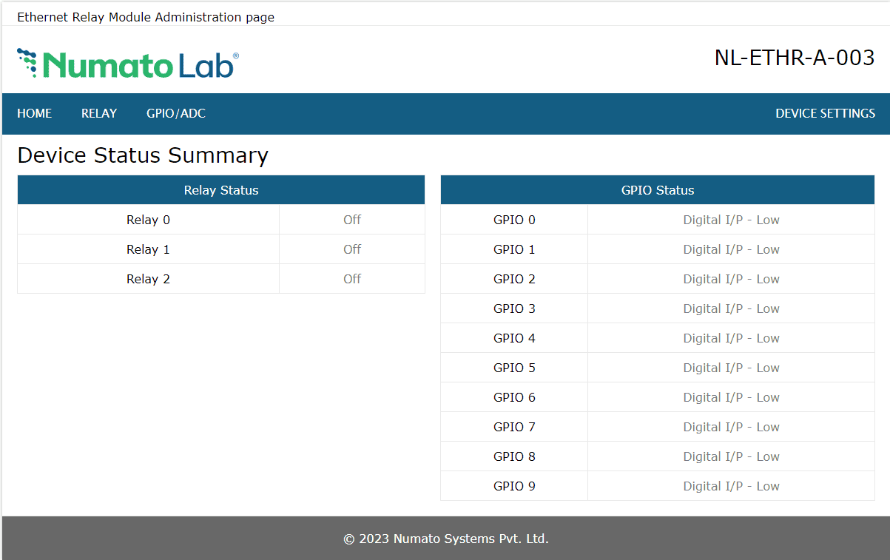Viewport: 890px width, 560px height.
Task: Click the Numato Systems copyright footer text
Action: (x=446, y=539)
